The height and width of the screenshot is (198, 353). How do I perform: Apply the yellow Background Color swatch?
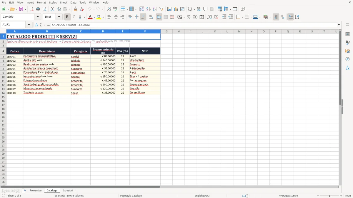(99, 17)
